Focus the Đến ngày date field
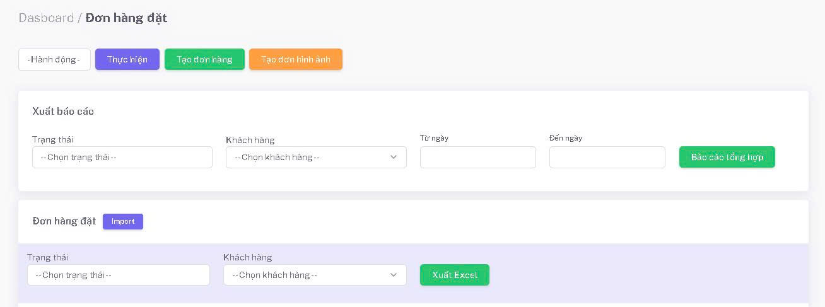Image resolution: width=825 pixels, height=307 pixels. [x=607, y=157]
